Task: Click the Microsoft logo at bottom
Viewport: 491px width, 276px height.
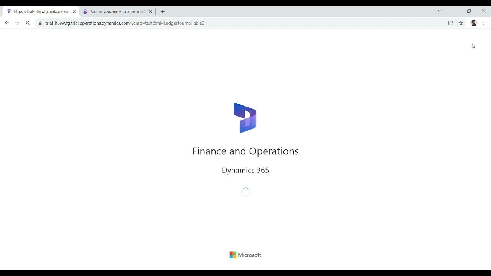Action: click(245, 255)
